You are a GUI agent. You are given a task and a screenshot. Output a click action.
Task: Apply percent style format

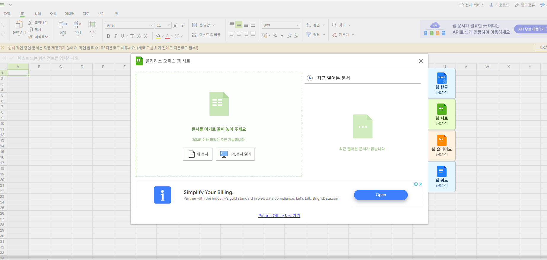coord(275,36)
